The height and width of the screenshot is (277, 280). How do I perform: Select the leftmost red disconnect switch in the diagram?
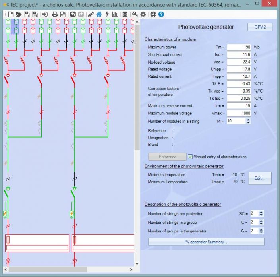coord(6,80)
